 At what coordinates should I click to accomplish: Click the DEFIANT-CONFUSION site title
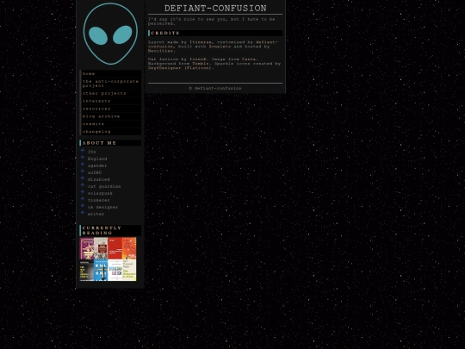[215, 9]
